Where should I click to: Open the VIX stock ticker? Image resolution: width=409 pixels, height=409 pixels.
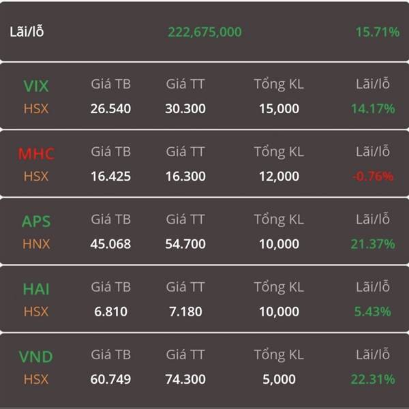tap(36, 86)
